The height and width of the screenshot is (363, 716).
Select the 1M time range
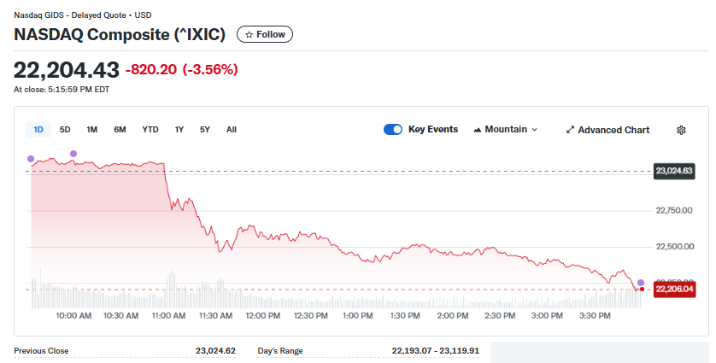click(x=92, y=130)
